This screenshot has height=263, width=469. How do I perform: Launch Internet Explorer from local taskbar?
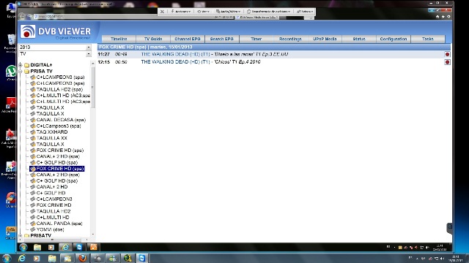pos(22,258)
